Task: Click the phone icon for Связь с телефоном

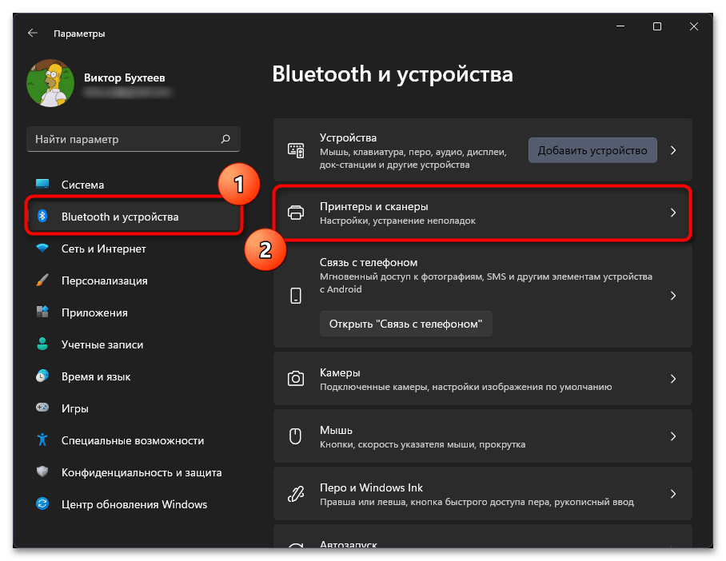Action: [x=296, y=296]
